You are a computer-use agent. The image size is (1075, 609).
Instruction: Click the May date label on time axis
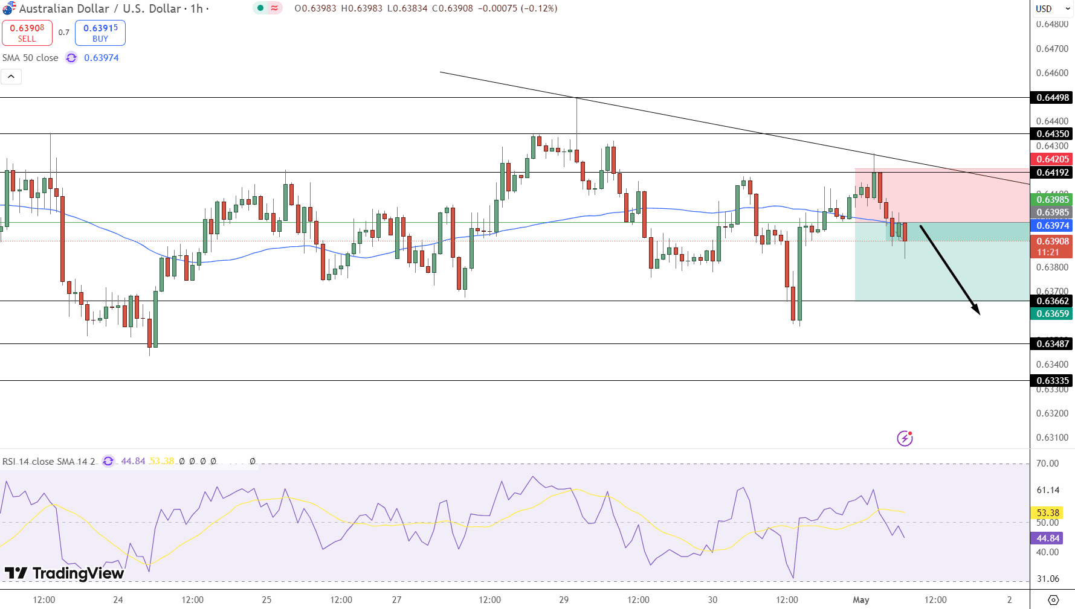coord(861,600)
